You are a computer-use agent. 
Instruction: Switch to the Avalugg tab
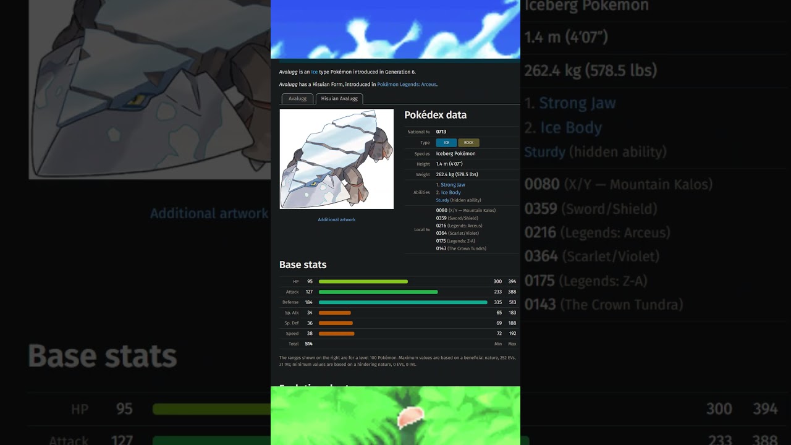tap(297, 99)
